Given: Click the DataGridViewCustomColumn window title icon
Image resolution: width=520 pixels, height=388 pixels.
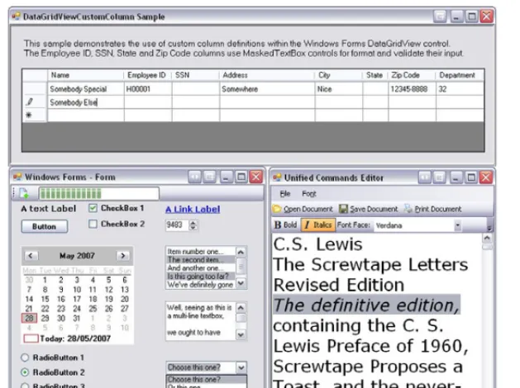Looking at the screenshot, I should coord(17,17).
